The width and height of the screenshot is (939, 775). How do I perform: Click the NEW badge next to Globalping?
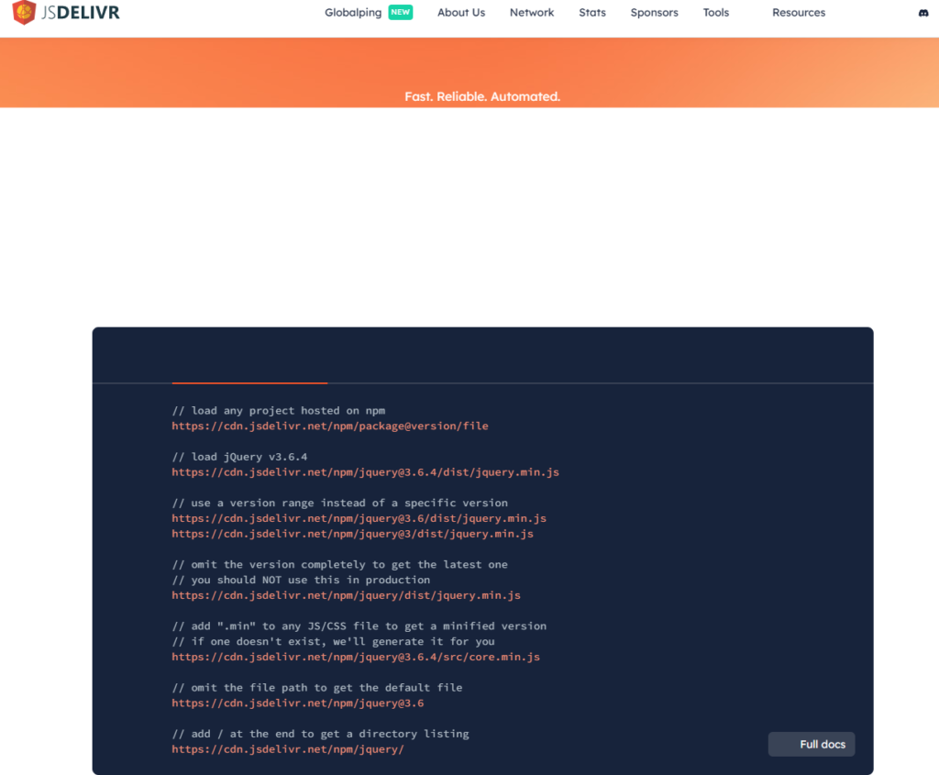[400, 12]
